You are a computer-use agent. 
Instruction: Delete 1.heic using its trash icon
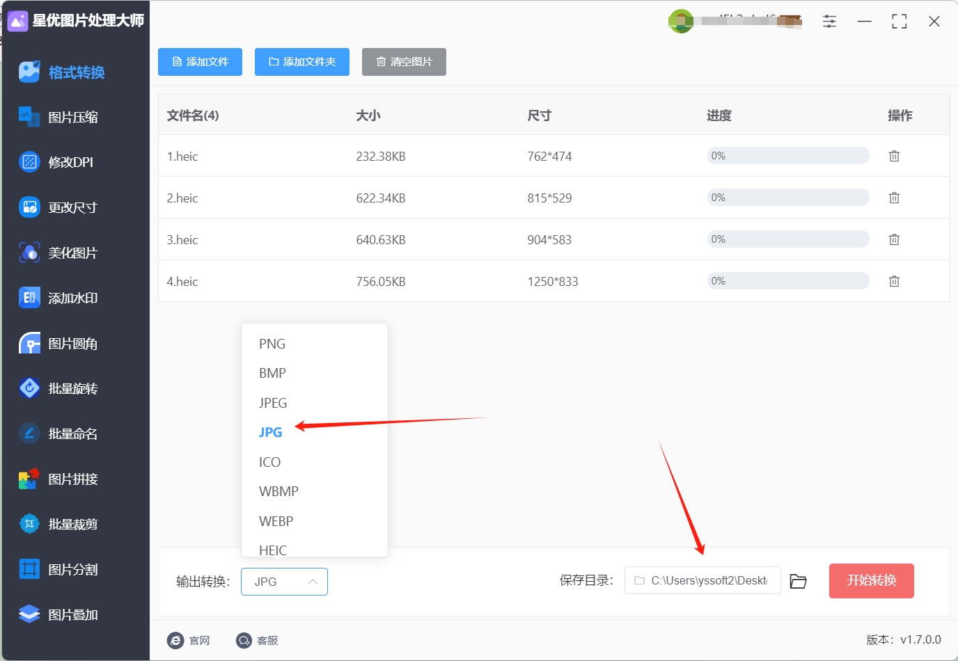click(x=894, y=156)
